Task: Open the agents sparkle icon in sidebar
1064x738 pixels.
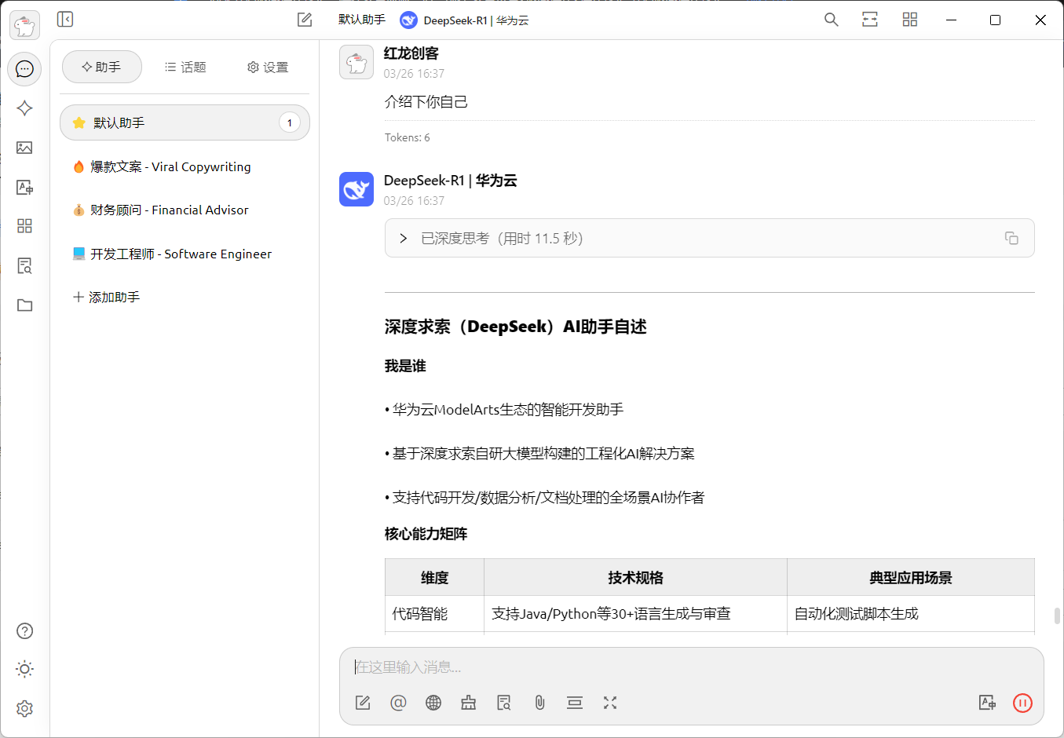Action: click(x=24, y=108)
